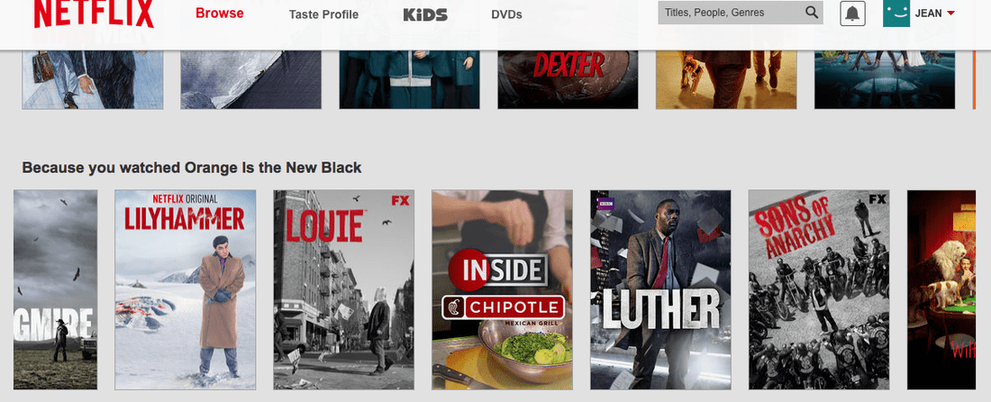Focus the Titles, People, Genres search box

point(740,13)
